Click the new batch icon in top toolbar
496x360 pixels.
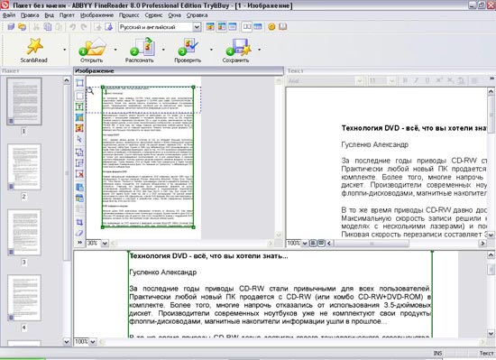[11, 27]
